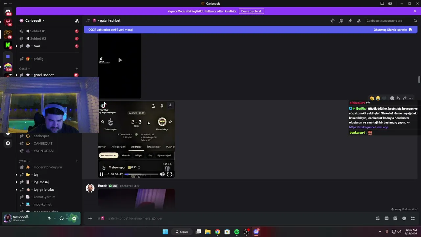Toggle the member list visibility
Screen dimensions: 421x237
click(359, 20)
